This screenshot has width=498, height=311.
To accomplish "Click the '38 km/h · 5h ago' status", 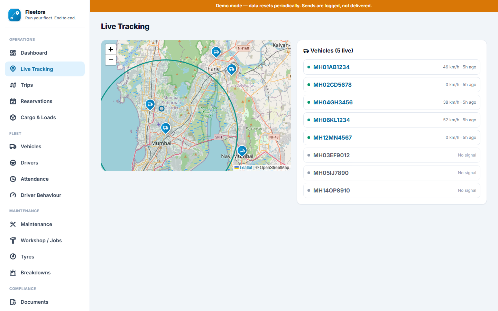I will [x=460, y=102].
